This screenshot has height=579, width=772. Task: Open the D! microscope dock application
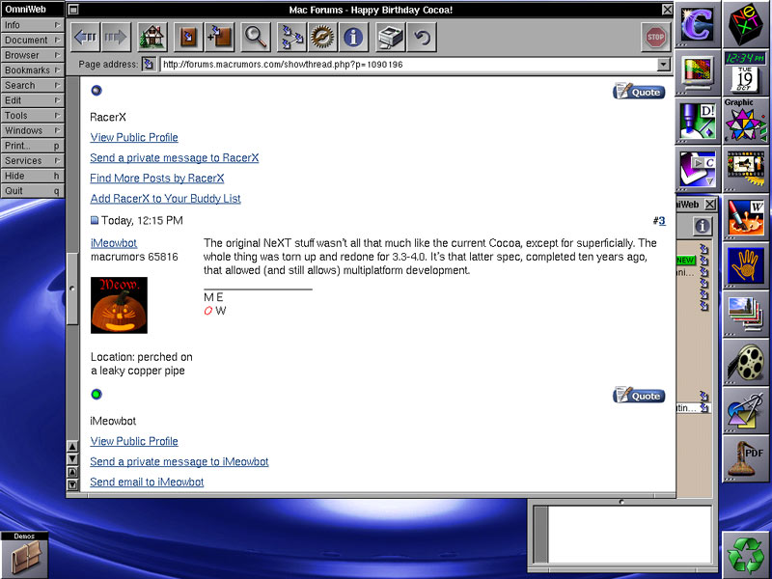(x=698, y=121)
